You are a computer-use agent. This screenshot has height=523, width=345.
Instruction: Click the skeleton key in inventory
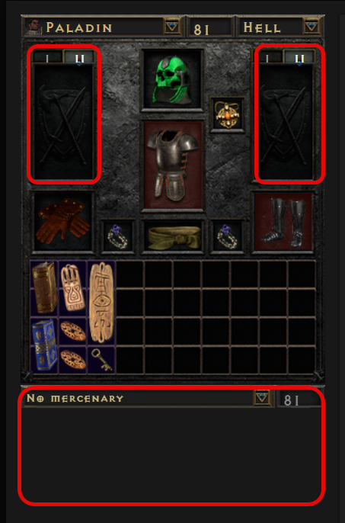point(101,360)
